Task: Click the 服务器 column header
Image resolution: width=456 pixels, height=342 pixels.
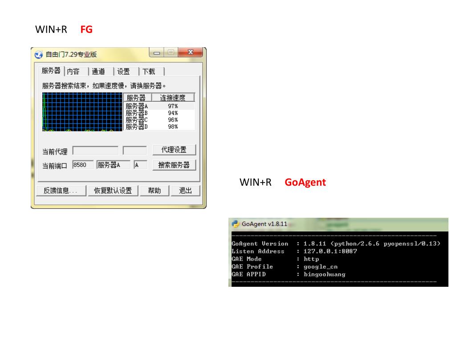Action: [x=138, y=98]
